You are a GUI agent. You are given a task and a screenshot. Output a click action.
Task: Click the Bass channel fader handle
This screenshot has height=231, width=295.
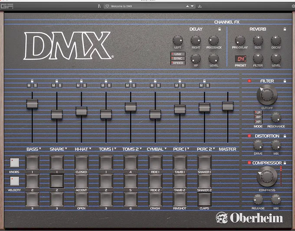pyautogui.click(x=32, y=104)
